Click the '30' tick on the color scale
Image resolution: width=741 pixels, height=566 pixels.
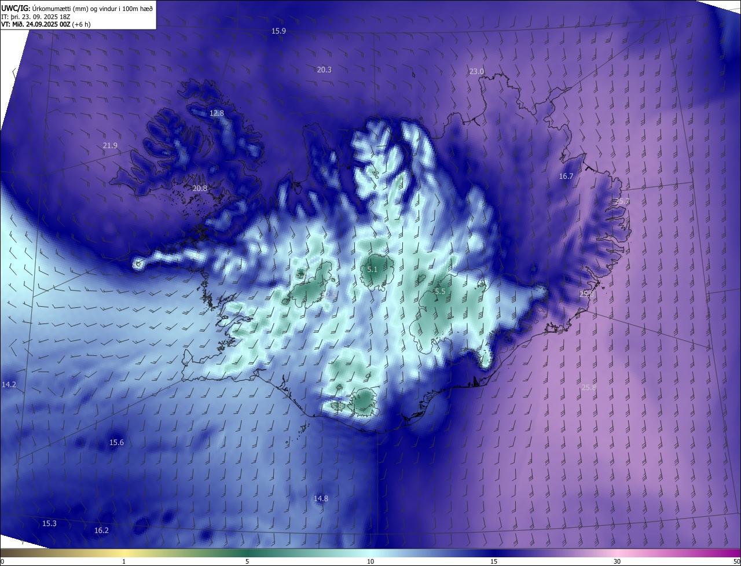(617, 561)
